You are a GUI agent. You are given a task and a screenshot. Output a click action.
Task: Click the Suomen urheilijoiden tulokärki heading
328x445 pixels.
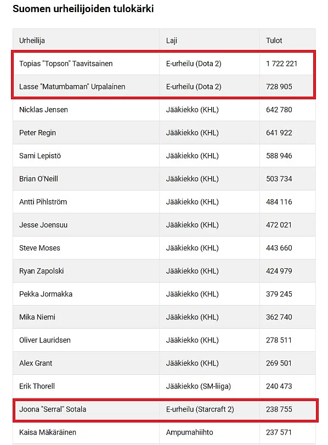click(x=83, y=9)
